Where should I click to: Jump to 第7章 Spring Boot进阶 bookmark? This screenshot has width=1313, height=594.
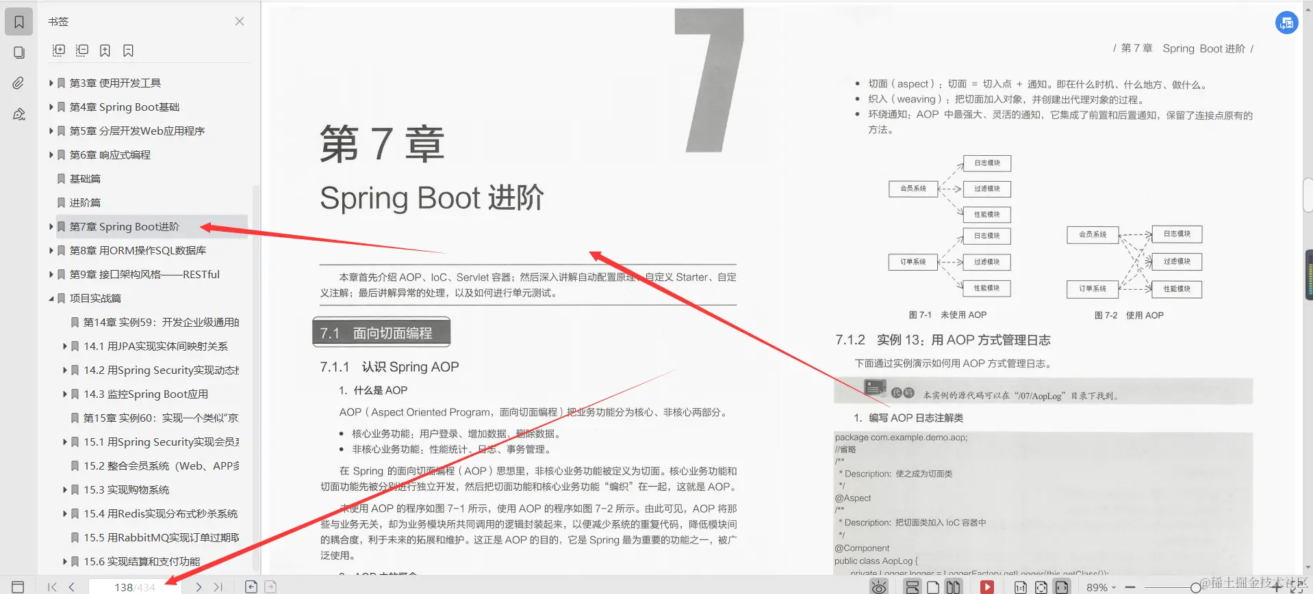[125, 226]
